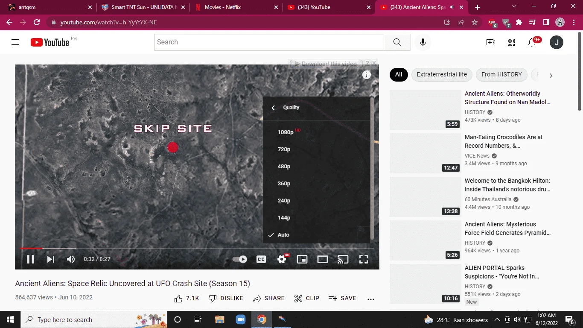Bookmark this page with star icon

pos(474,22)
